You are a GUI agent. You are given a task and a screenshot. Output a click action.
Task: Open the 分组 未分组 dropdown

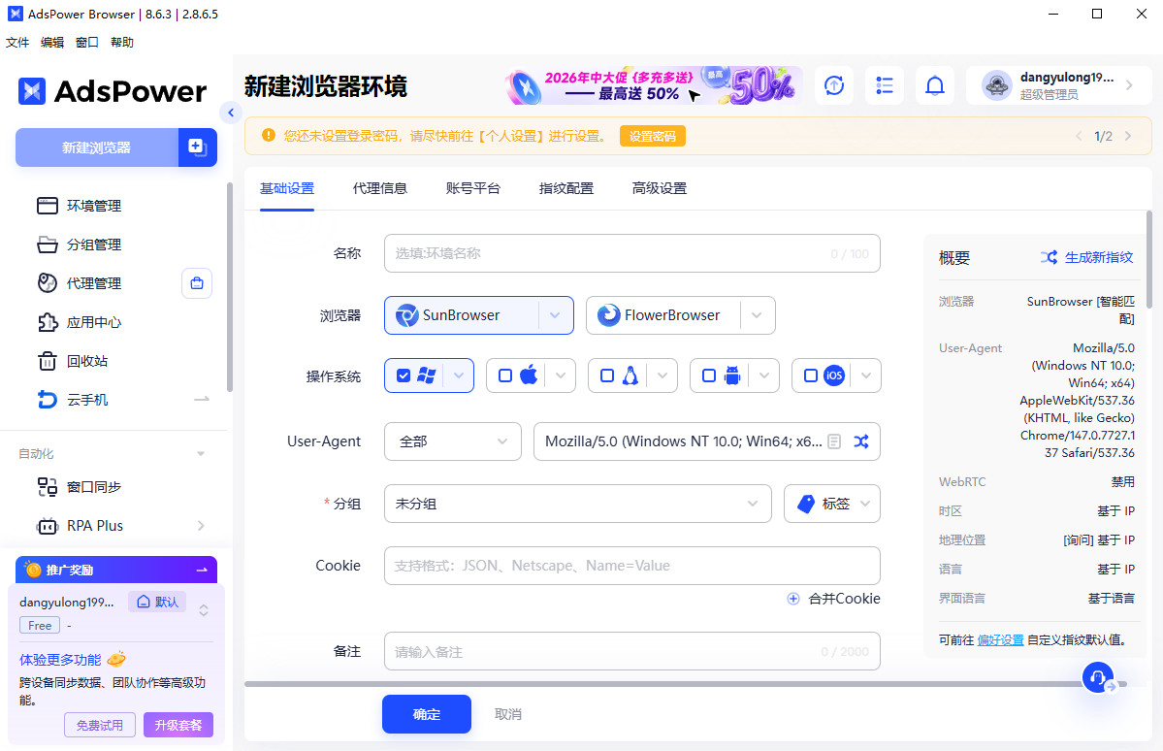[x=578, y=504]
